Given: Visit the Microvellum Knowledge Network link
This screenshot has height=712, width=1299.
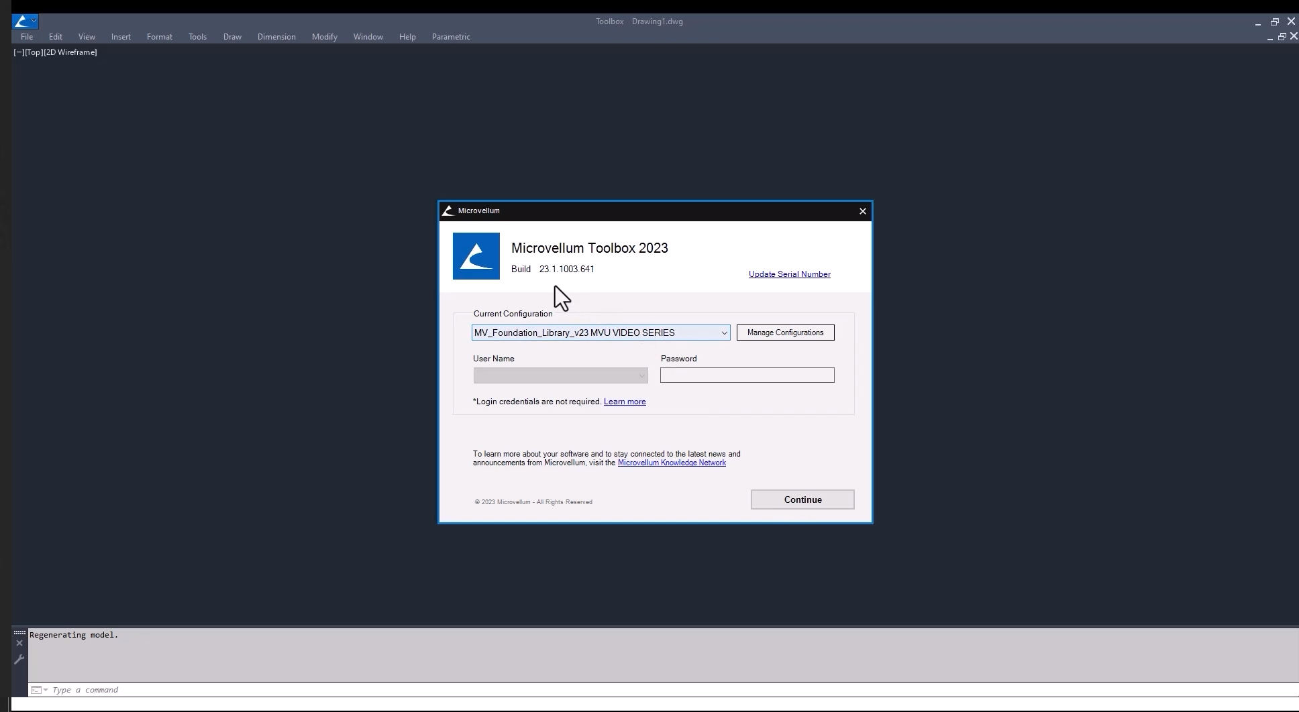Looking at the screenshot, I should pyautogui.click(x=672, y=463).
